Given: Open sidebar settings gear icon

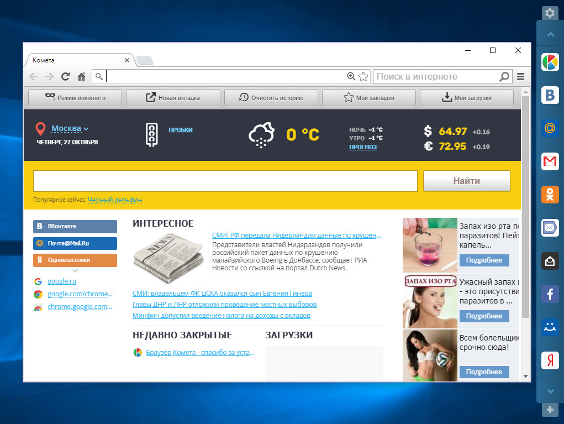Looking at the screenshot, I should click(550, 13).
